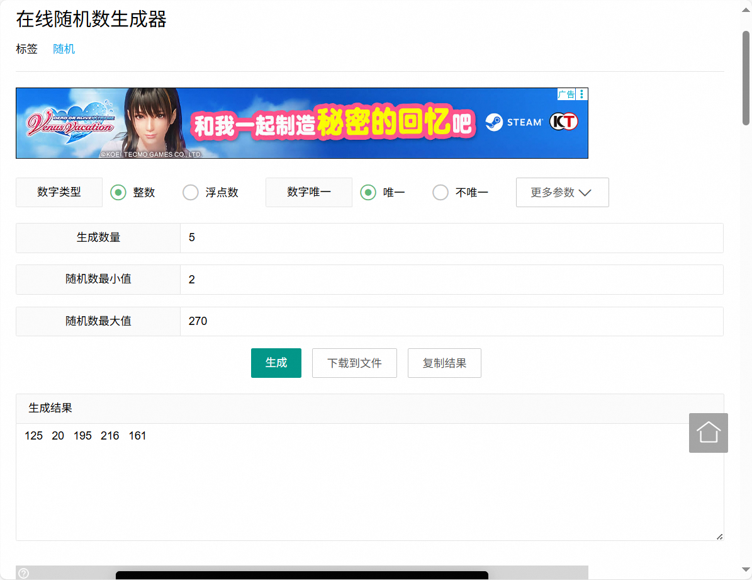Click the 广告 ad label icon
752x580 pixels.
[x=566, y=94]
